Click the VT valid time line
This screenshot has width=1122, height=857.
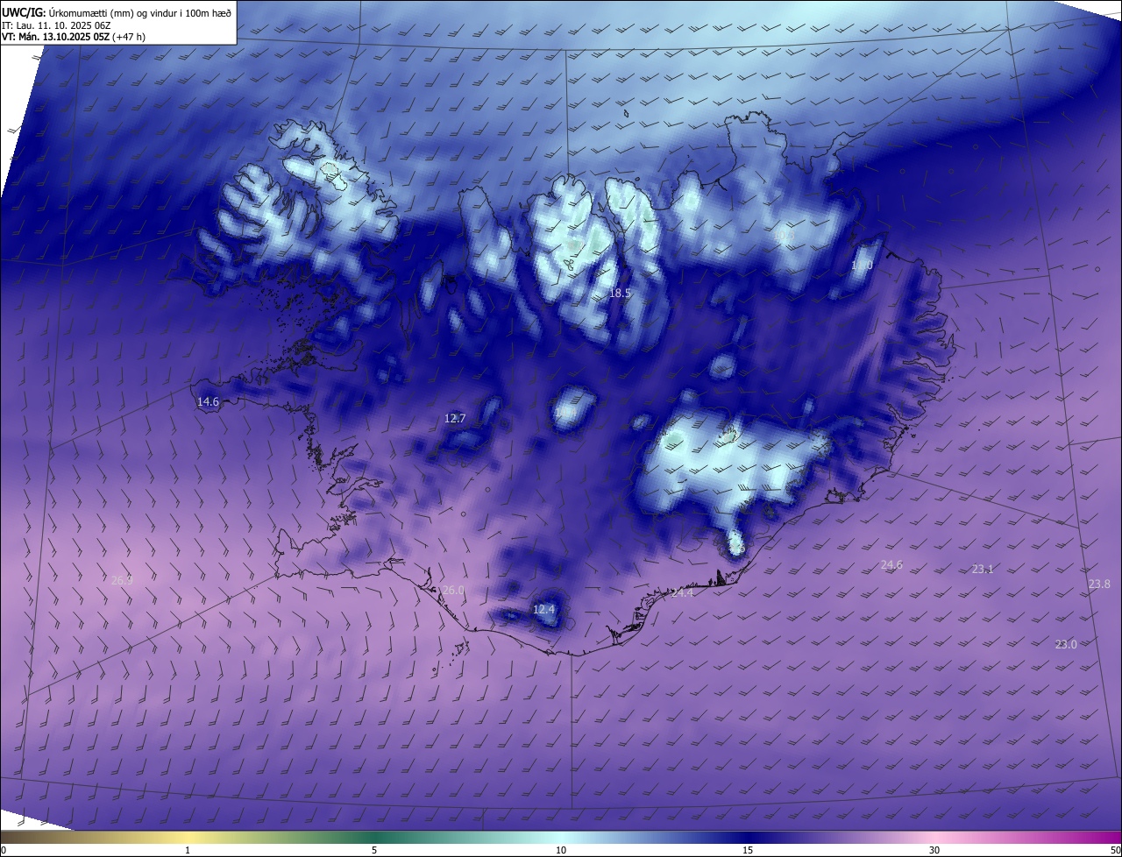(x=73, y=37)
